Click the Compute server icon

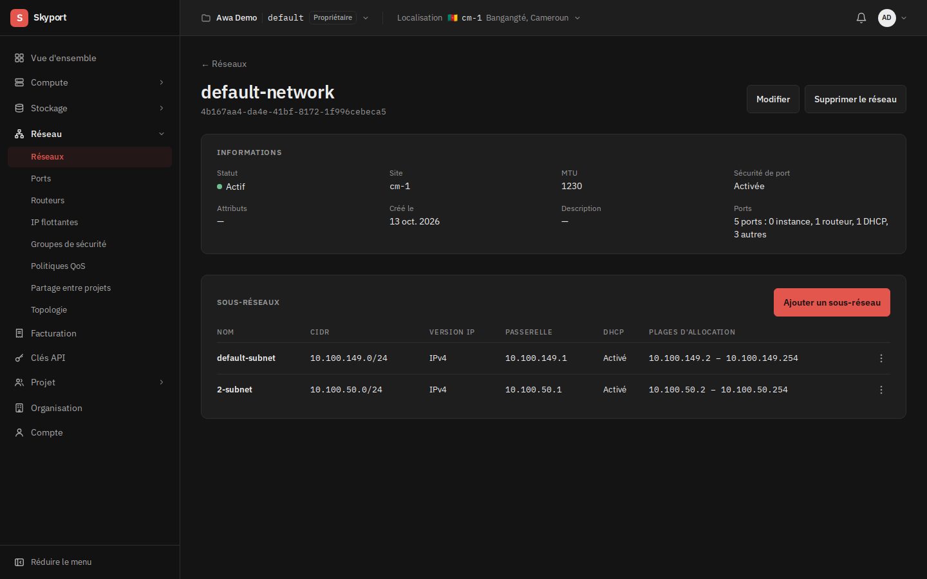(x=19, y=82)
